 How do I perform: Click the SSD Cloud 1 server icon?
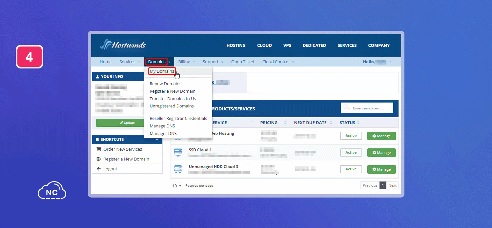[x=178, y=153]
